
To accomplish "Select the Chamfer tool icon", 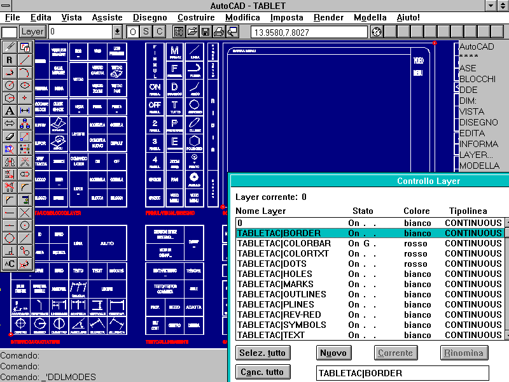I will click(10, 200).
